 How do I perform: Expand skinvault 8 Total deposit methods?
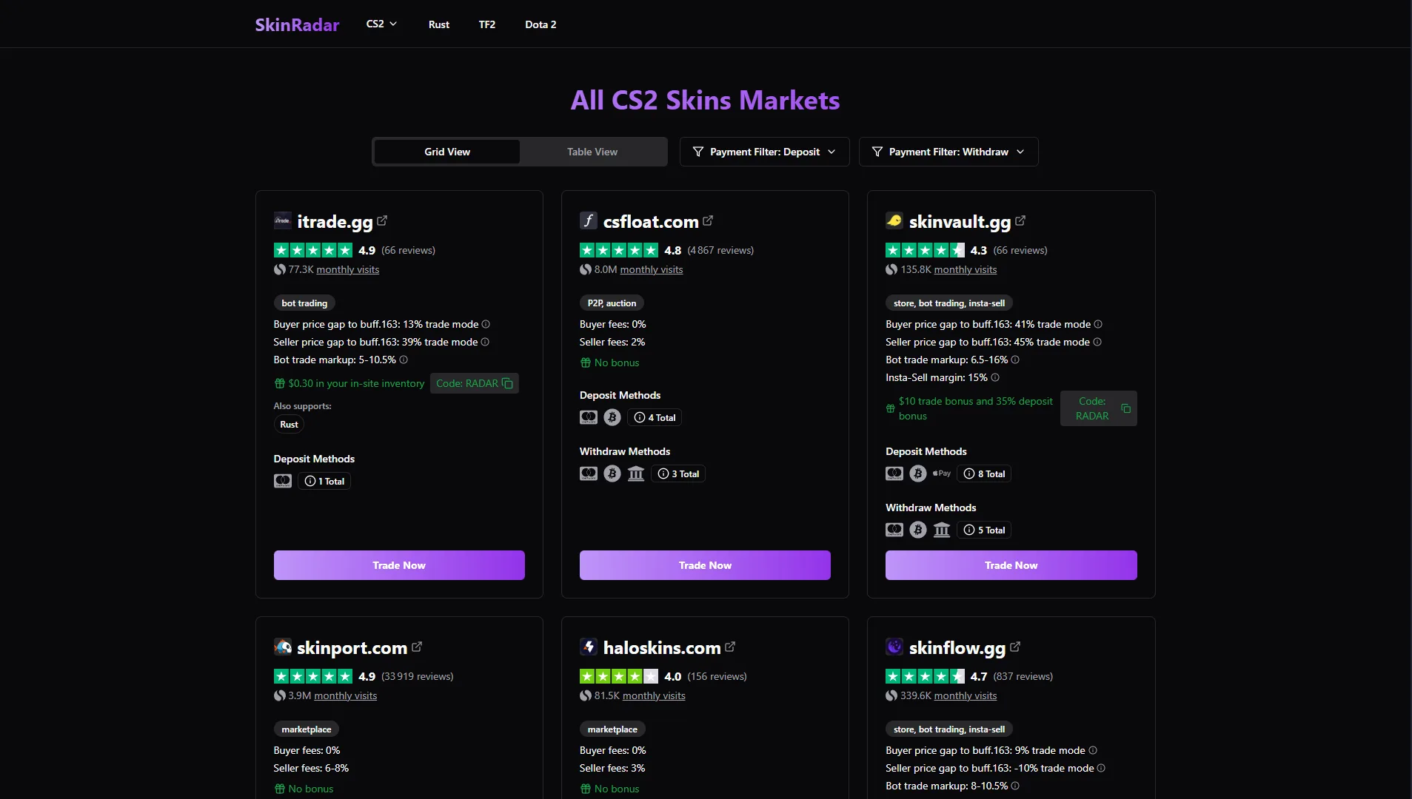coord(984,473)
